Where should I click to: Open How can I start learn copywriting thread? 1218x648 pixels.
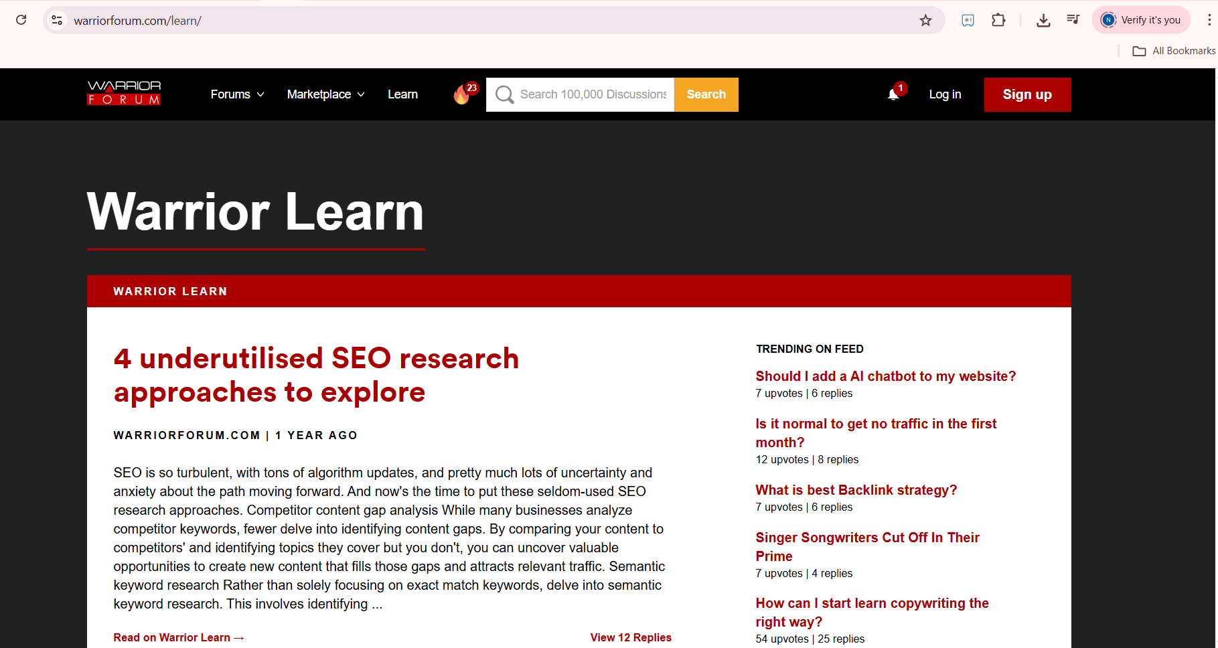point(872,613)
